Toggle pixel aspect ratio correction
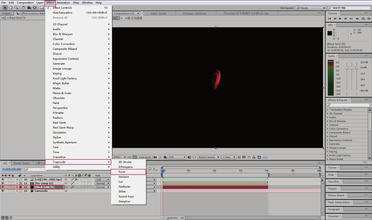The width and height of the screenshot is (372, 220). pyautogui.click(x=239, y=157)
